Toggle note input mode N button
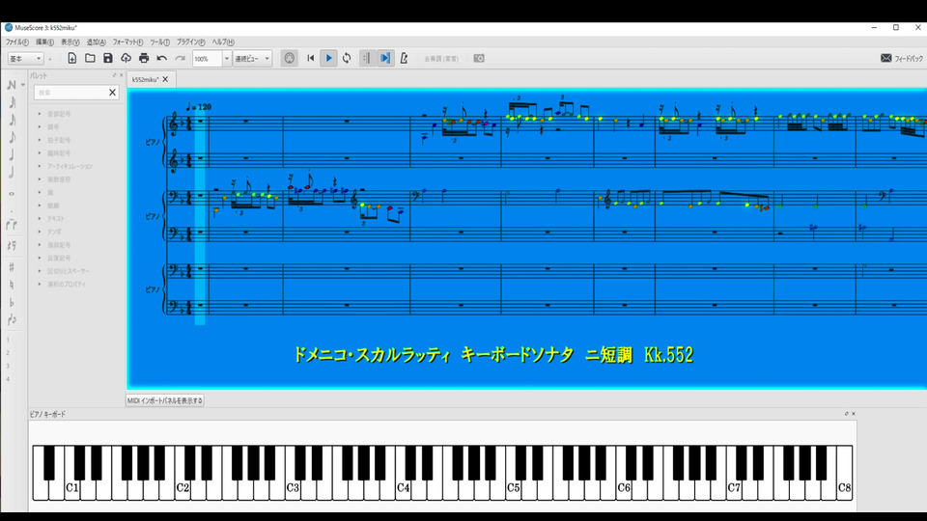 12,85
